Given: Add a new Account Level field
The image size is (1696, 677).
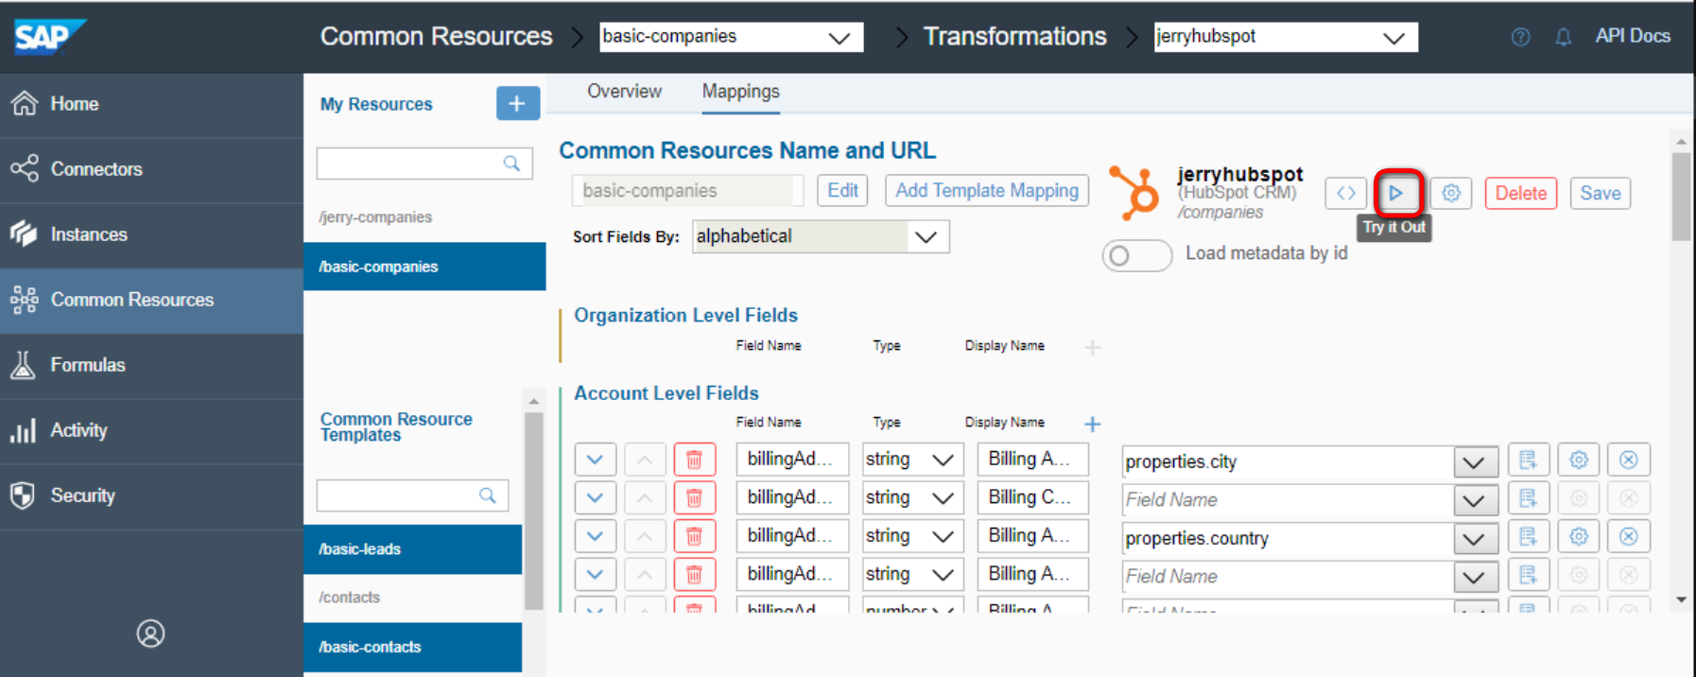Looking at the screenshot, I should point(1092,424).
